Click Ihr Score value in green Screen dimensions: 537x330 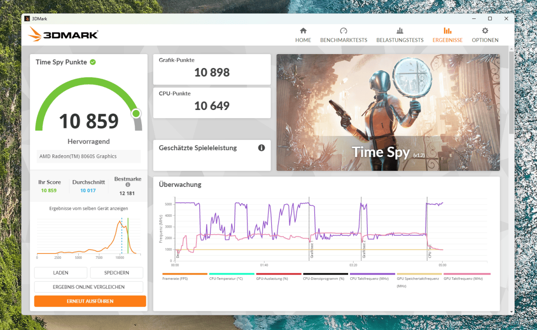click(49, 190)
